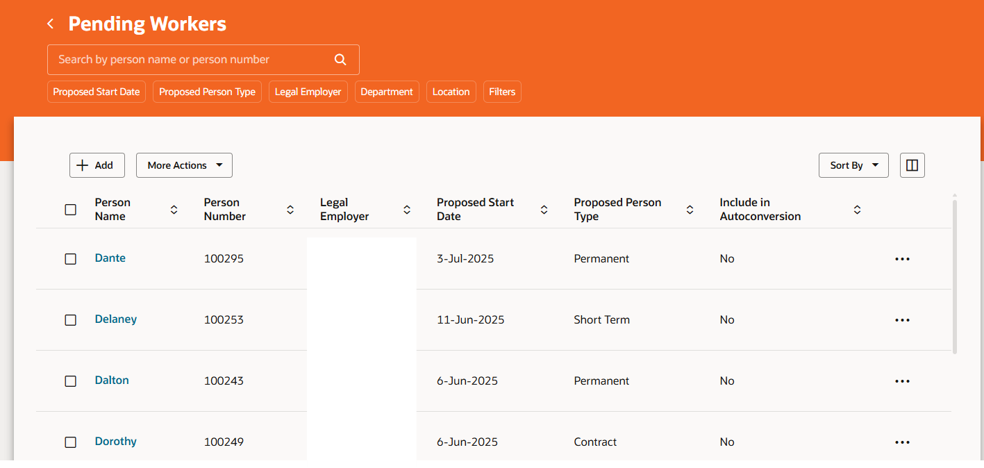Viewport: 984px width, 468px height.
Task: Sort by Person Name column arrows
Action: [174, 210]
